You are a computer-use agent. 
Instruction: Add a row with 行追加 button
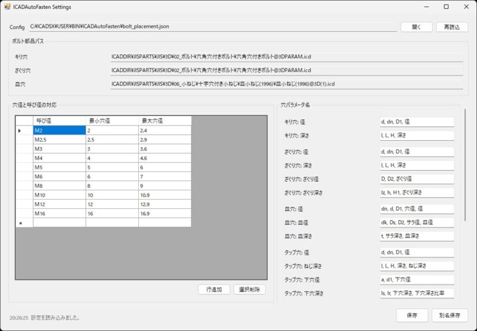tap(214, 289)
